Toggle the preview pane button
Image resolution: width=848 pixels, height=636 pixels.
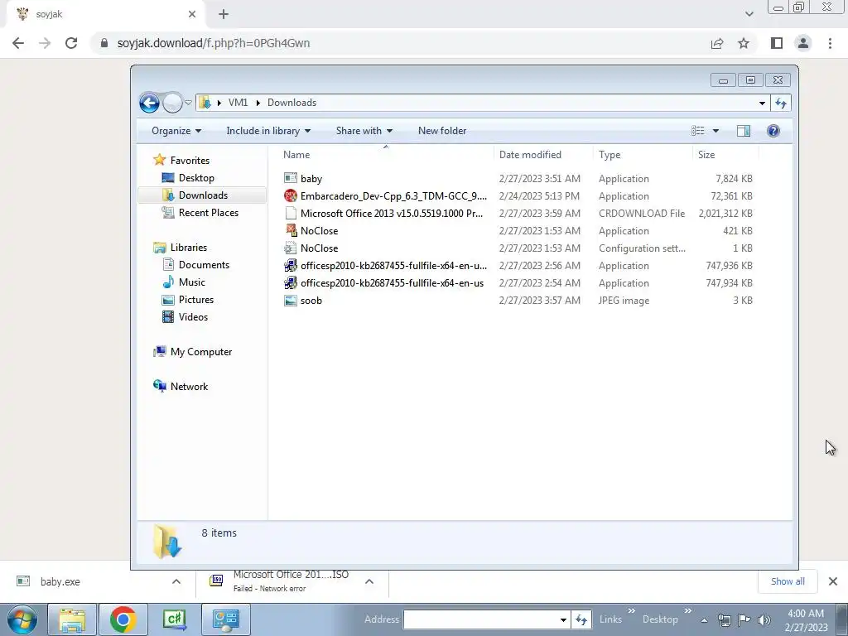[744, 131]
